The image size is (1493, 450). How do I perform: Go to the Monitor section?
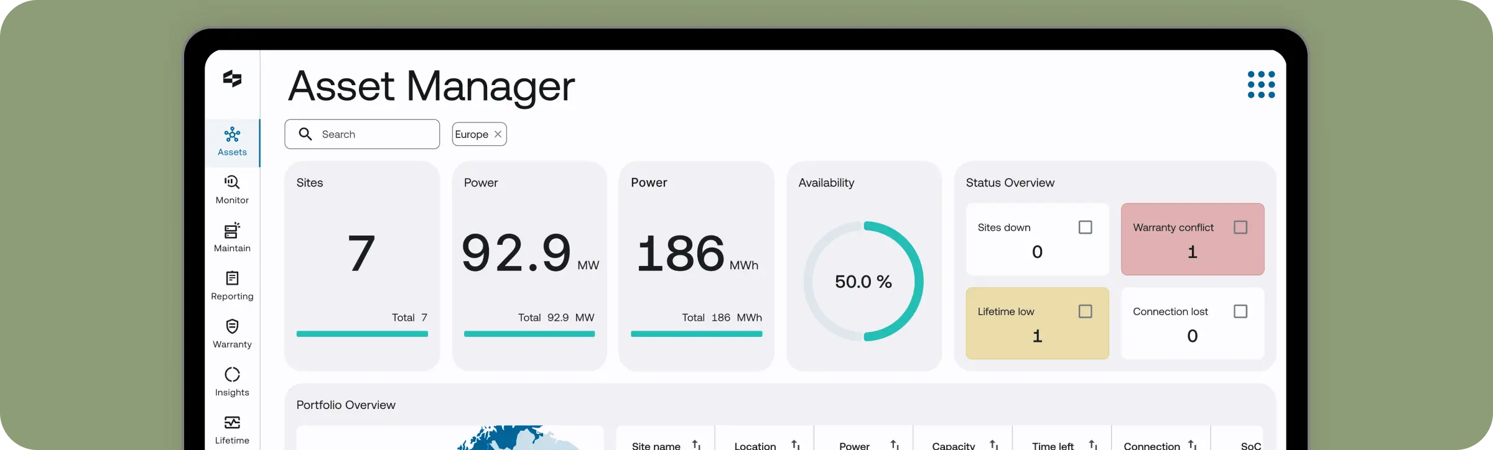232,190
